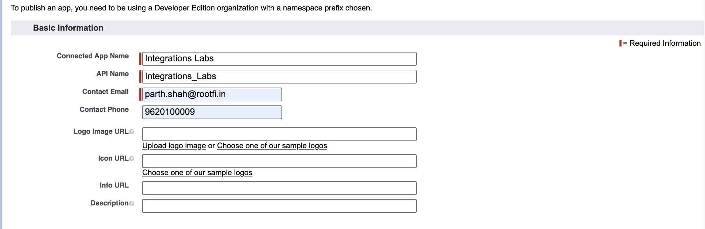Focus the Connected App Name text field
The image size is (705, 229).
coord(279,59)
